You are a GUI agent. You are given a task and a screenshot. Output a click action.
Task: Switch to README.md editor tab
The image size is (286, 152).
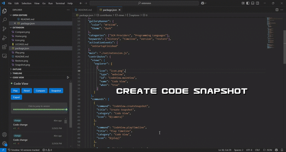[x=85, y=10]
